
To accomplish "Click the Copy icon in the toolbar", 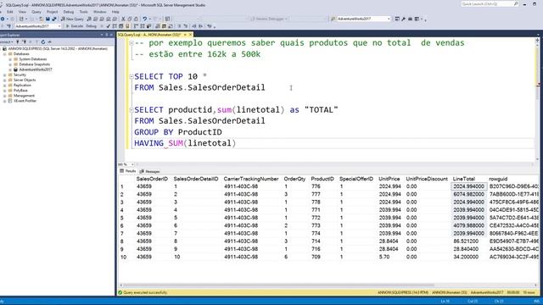I will point(130,19).
